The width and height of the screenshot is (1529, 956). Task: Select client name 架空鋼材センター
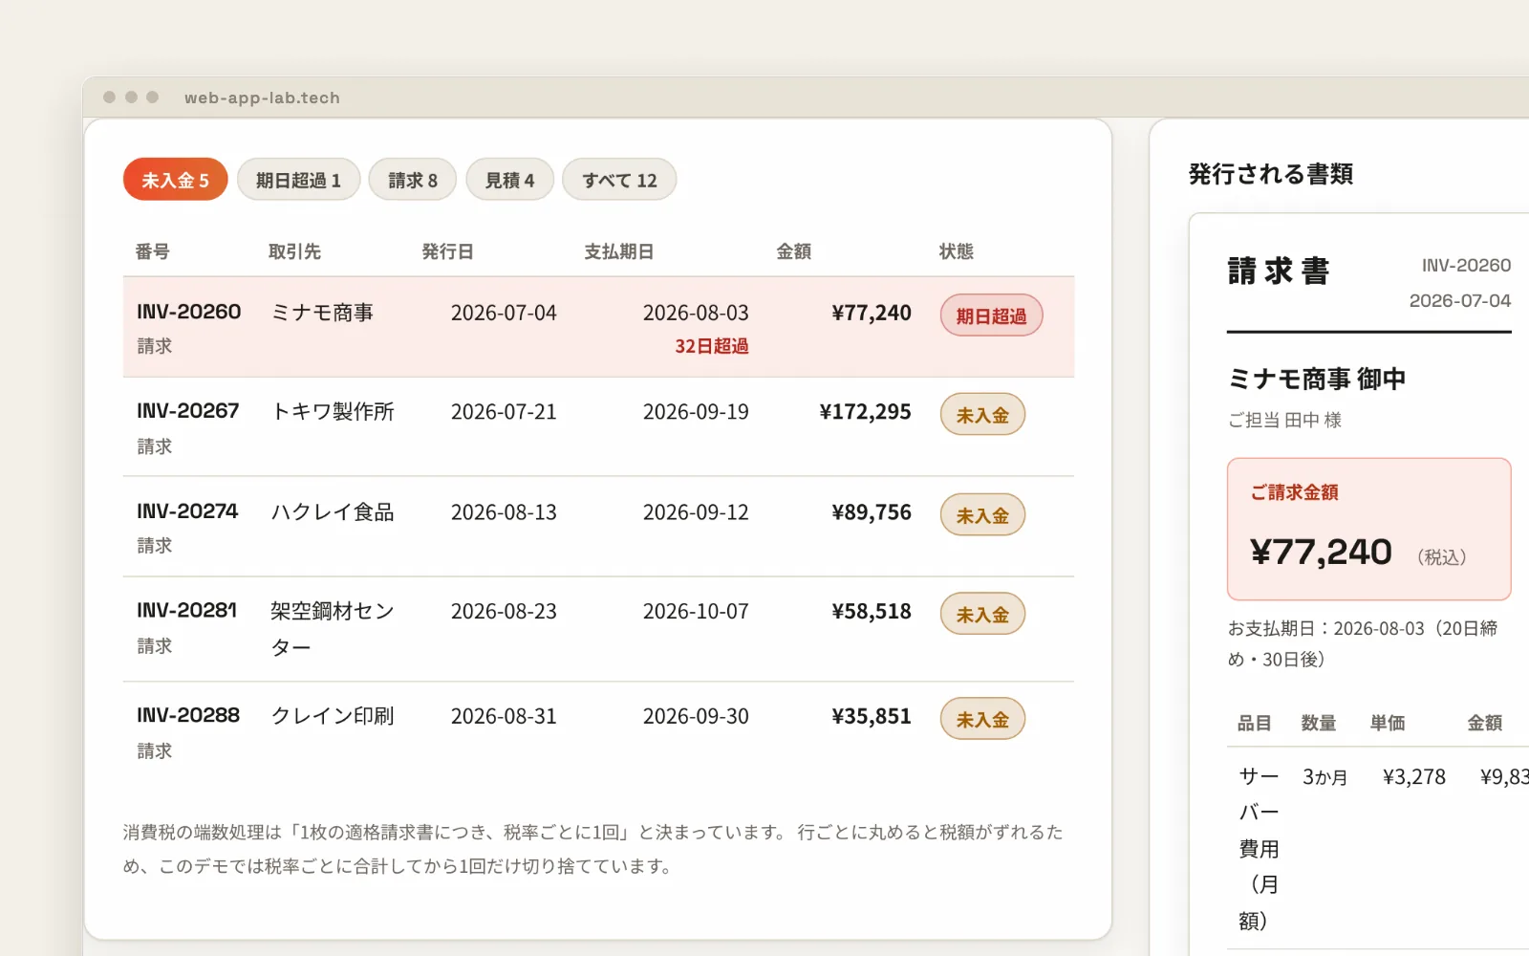click(x=333, y=629)
